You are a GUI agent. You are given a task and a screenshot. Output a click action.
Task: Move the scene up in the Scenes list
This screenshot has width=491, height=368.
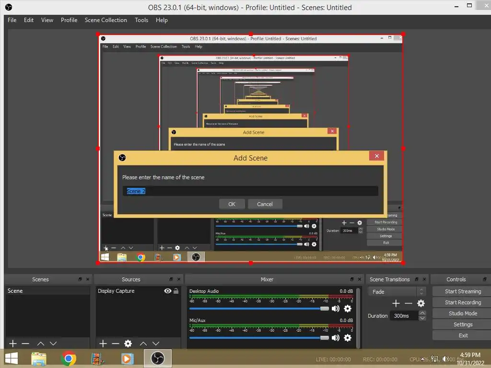(x=41, y=344)
